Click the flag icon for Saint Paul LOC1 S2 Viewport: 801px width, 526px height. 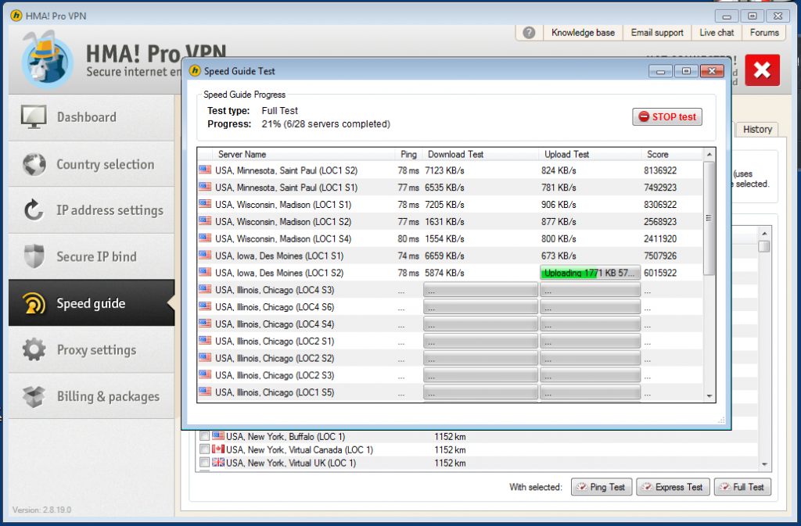point(205,170)
